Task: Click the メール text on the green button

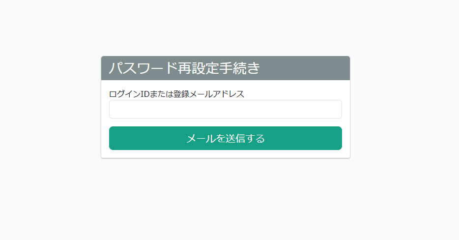Action: click(x=201, y=138)
